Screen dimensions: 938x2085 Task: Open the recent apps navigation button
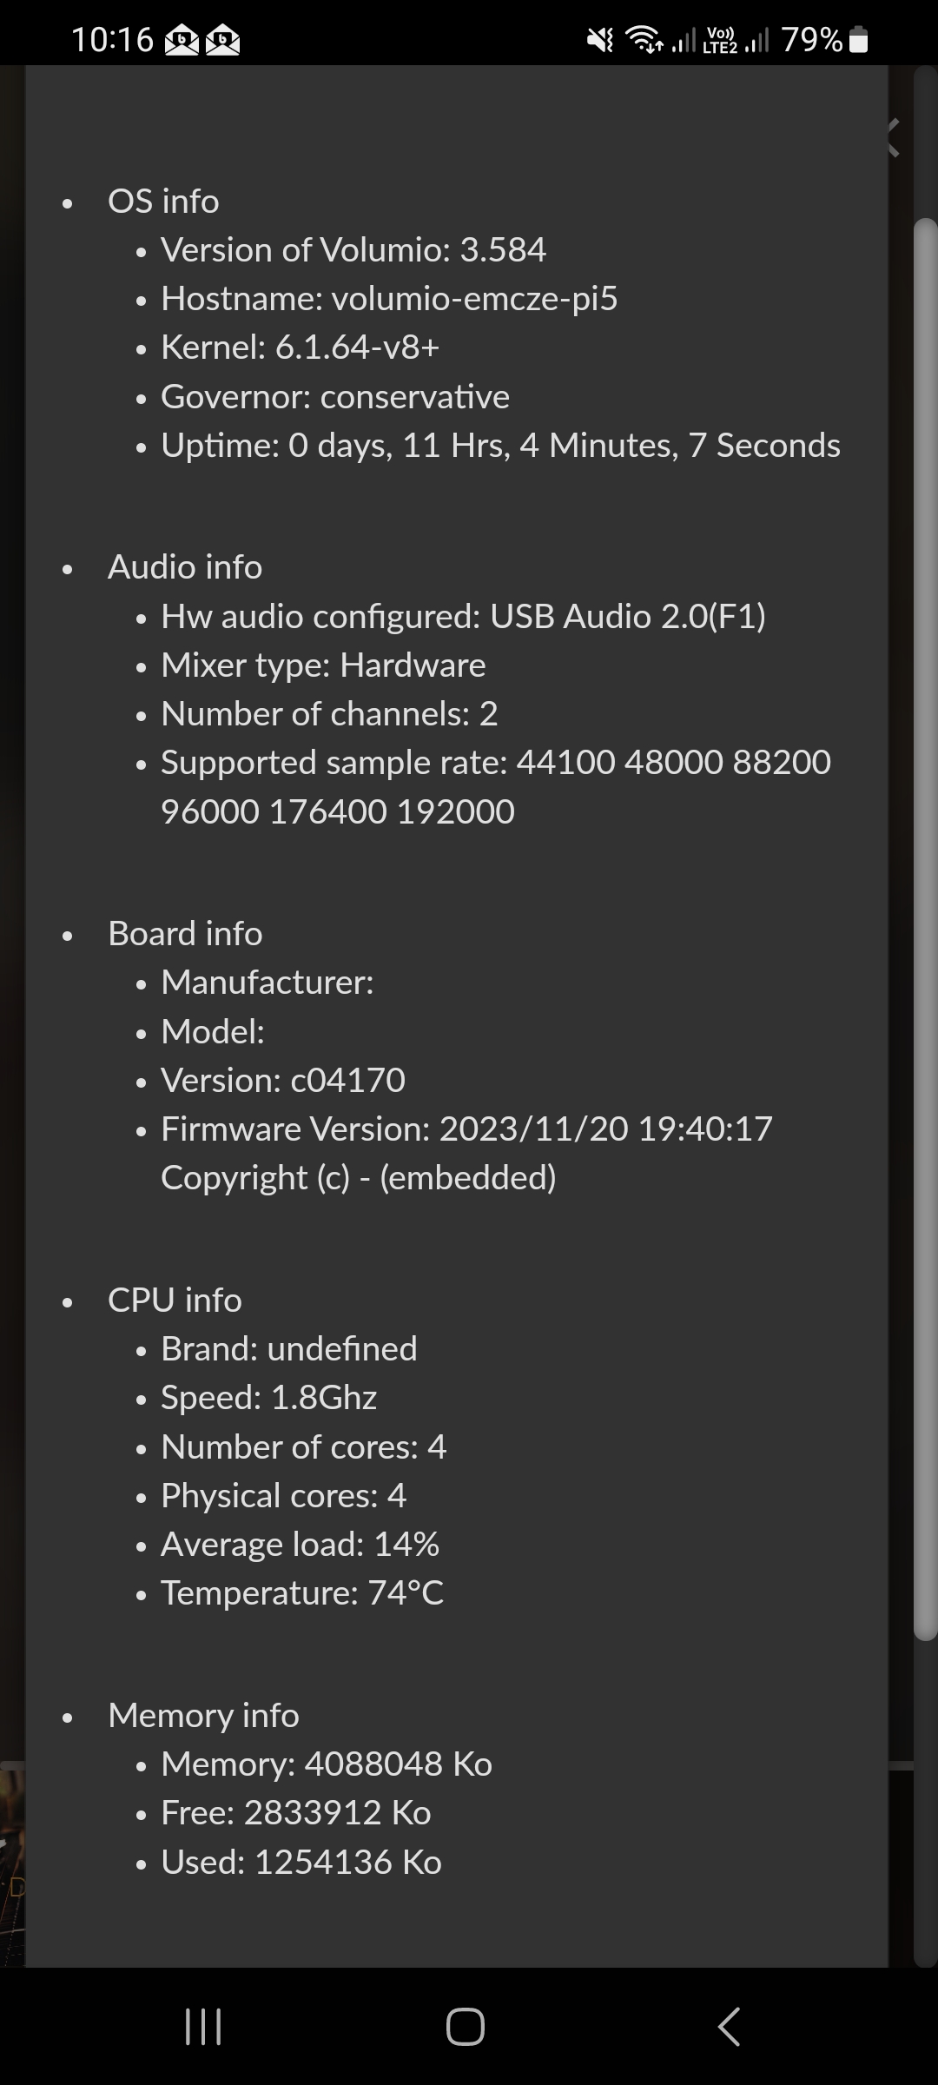[x=204, y=2027]
